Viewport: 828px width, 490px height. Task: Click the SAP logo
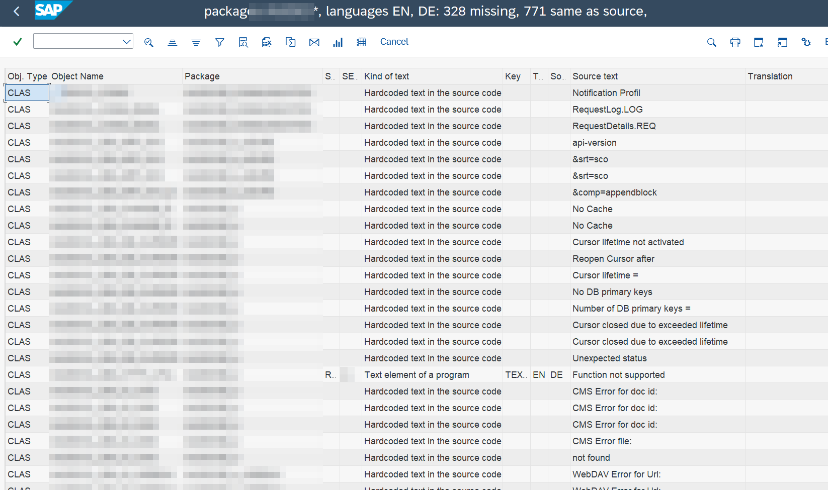[x=53, y=10]
